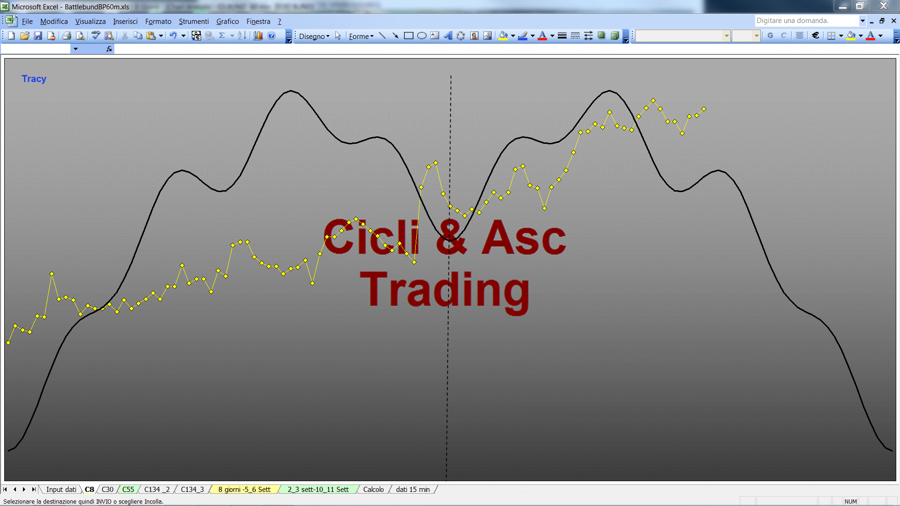The image size is (900, 506).
Task: Switch to '8 giorni -5_6 Sett' tab
Action: click(x=244, y=490)
